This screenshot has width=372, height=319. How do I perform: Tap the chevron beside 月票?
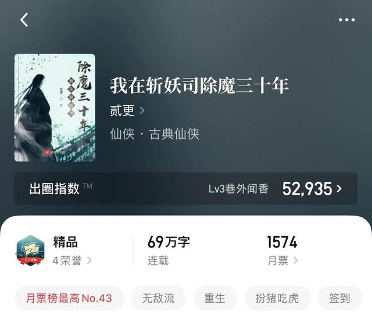click(296, 260)
